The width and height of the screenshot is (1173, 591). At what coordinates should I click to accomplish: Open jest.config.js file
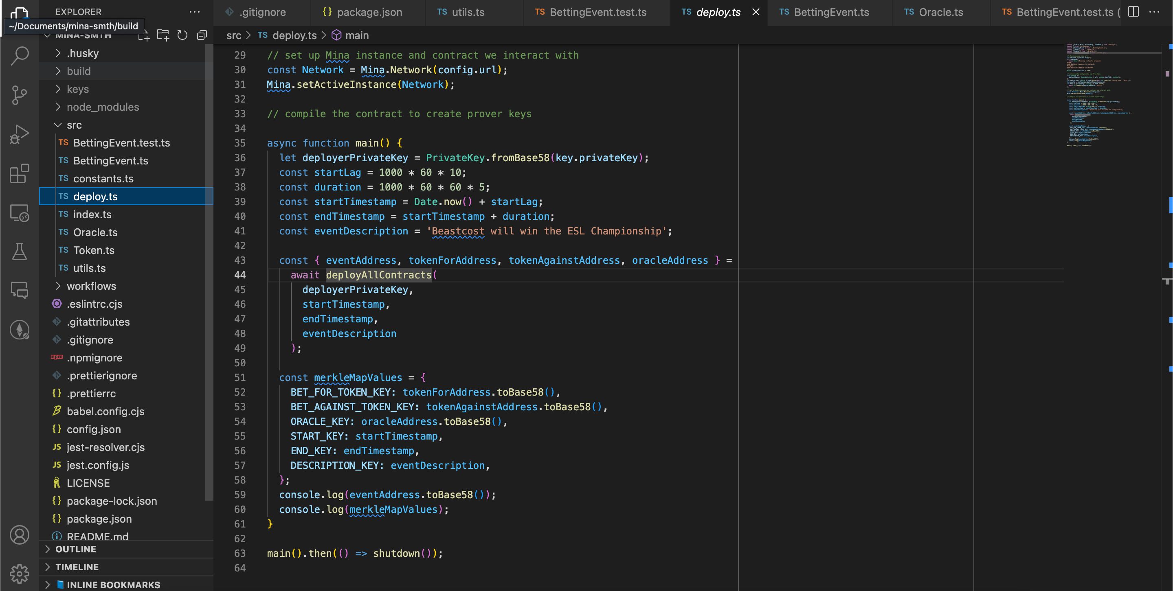coord(127,465)
